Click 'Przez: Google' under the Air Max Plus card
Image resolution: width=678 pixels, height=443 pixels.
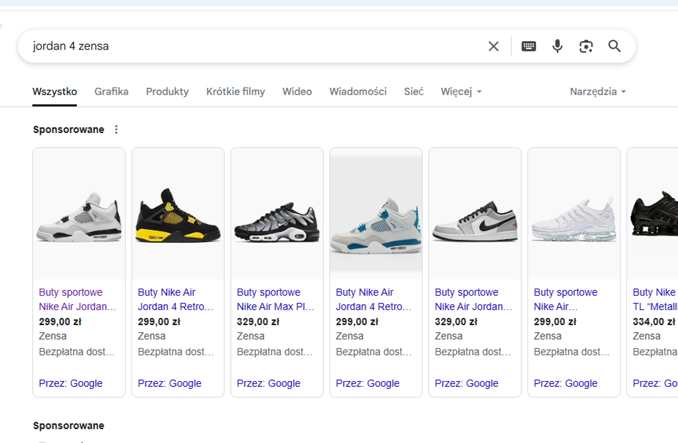coord(269,383)
